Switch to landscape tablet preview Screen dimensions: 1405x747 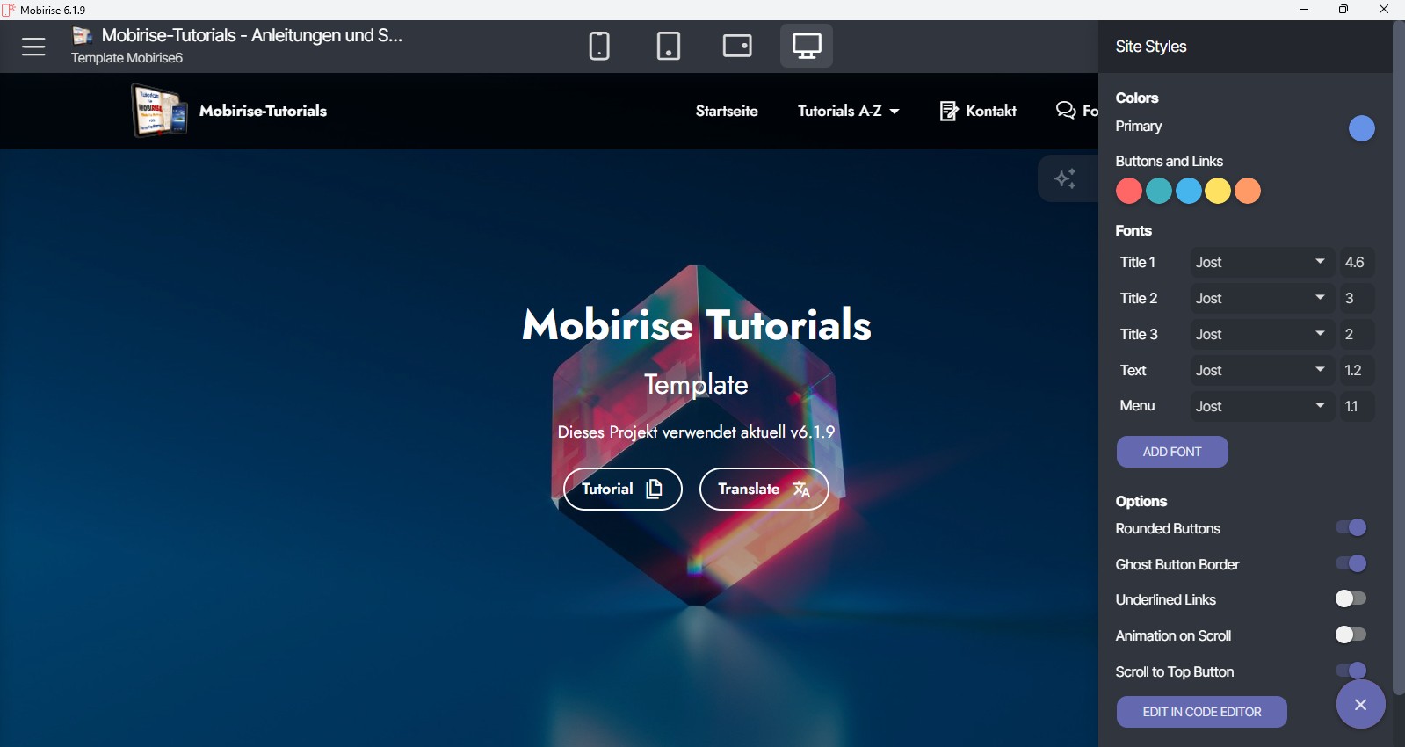[737, 46]
